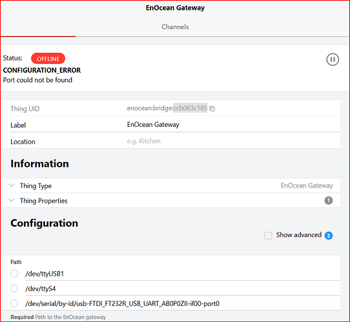Enable the Show advanced checkbox
350x322 pixels.
(x=268, y=235)
